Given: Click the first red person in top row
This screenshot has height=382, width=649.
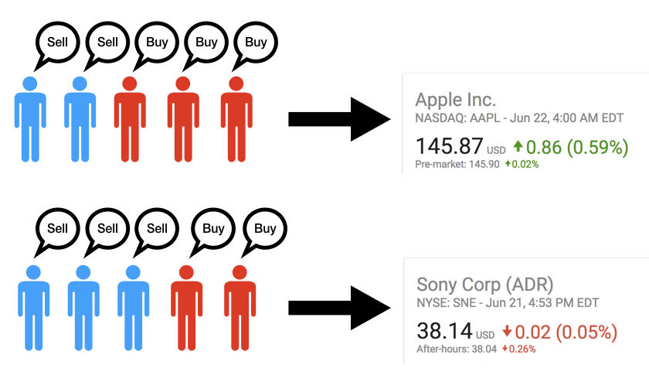Looking at the screenshot, I should [130, 119].
